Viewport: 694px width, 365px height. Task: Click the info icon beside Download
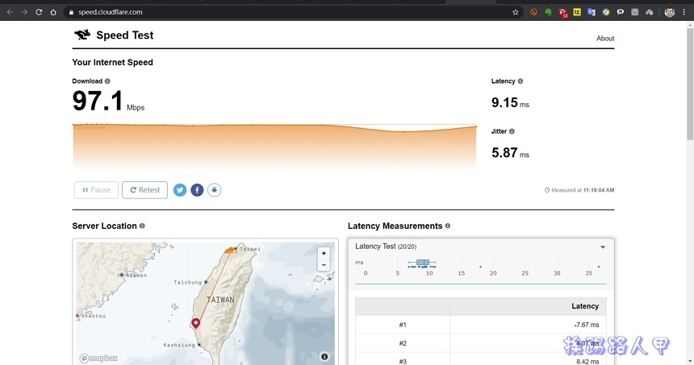[x=107, y=81]
